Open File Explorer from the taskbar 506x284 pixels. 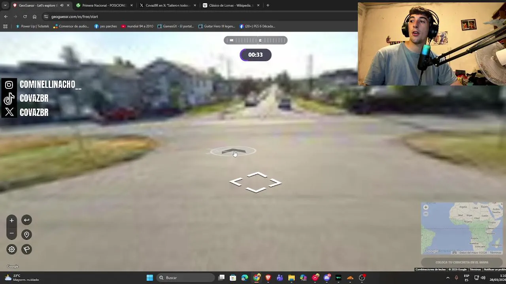pyautogui.click(x=291, y=278)
